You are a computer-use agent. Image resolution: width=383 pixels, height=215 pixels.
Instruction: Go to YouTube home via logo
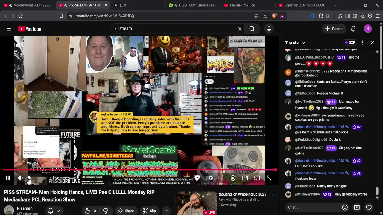point(30,29)
